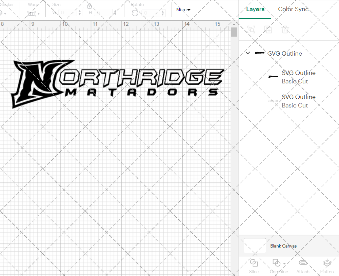
Task: Click the canvas vertical scrollbar thumb
Action: 234,32
